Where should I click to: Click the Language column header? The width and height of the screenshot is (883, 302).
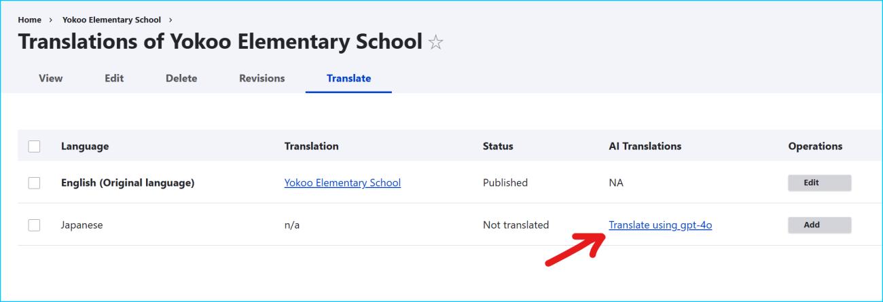coord(85,146)
